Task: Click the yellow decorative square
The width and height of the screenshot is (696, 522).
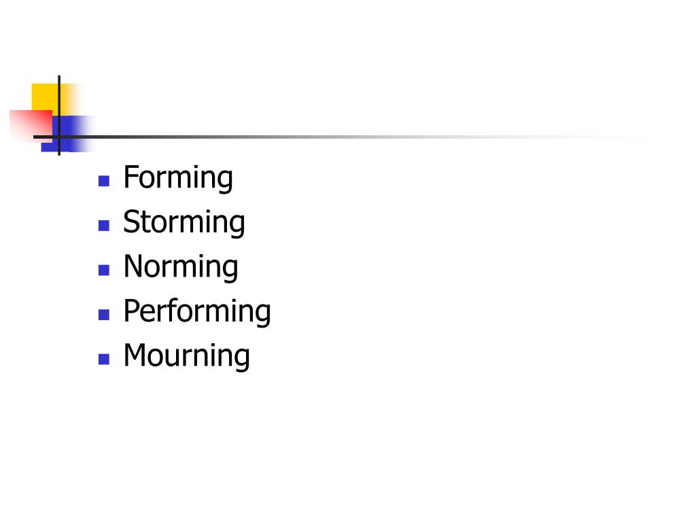Action: pos(44,97)
